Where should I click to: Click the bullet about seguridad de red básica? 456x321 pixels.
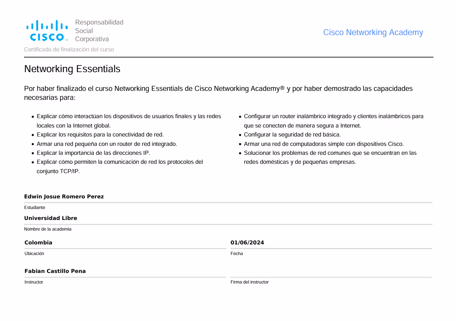click(292, 134)
